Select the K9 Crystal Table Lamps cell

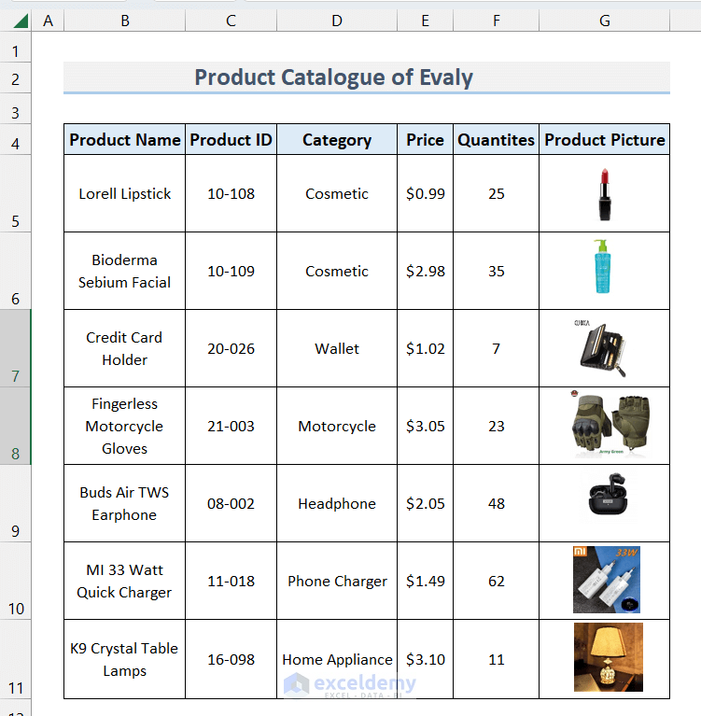[x=125, y=659]
